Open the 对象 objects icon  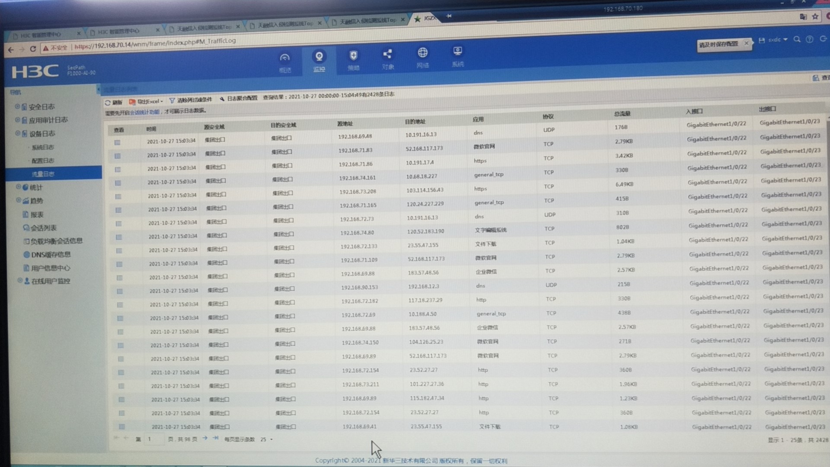[387, 54]
